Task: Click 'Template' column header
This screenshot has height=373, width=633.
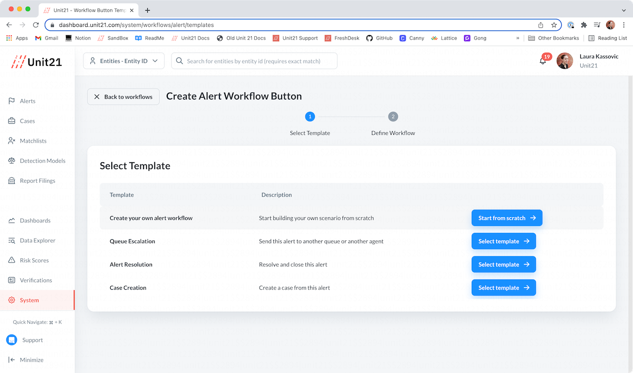Action: [x=122, y=195]
